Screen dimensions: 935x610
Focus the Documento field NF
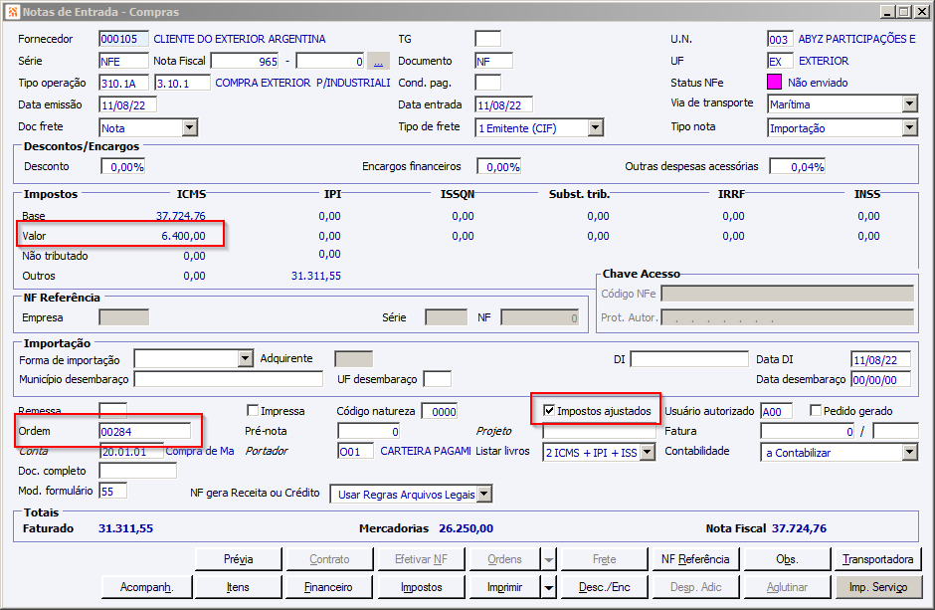click(x=493, y=61)
